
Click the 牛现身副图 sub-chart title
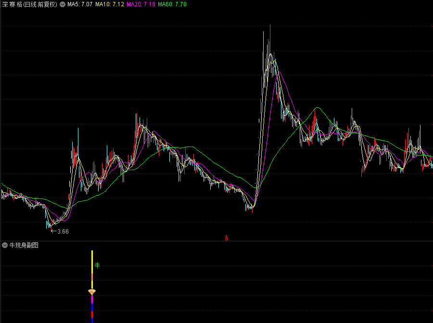coord(24,245)
